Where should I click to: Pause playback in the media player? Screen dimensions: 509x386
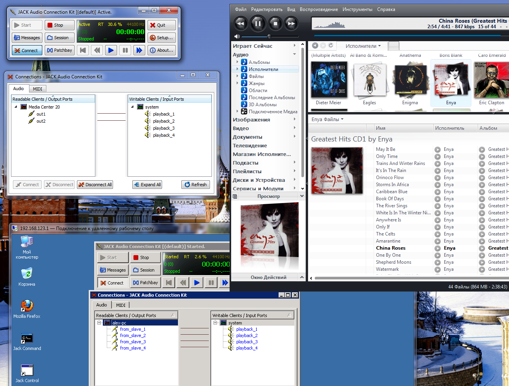pos(258,24)
